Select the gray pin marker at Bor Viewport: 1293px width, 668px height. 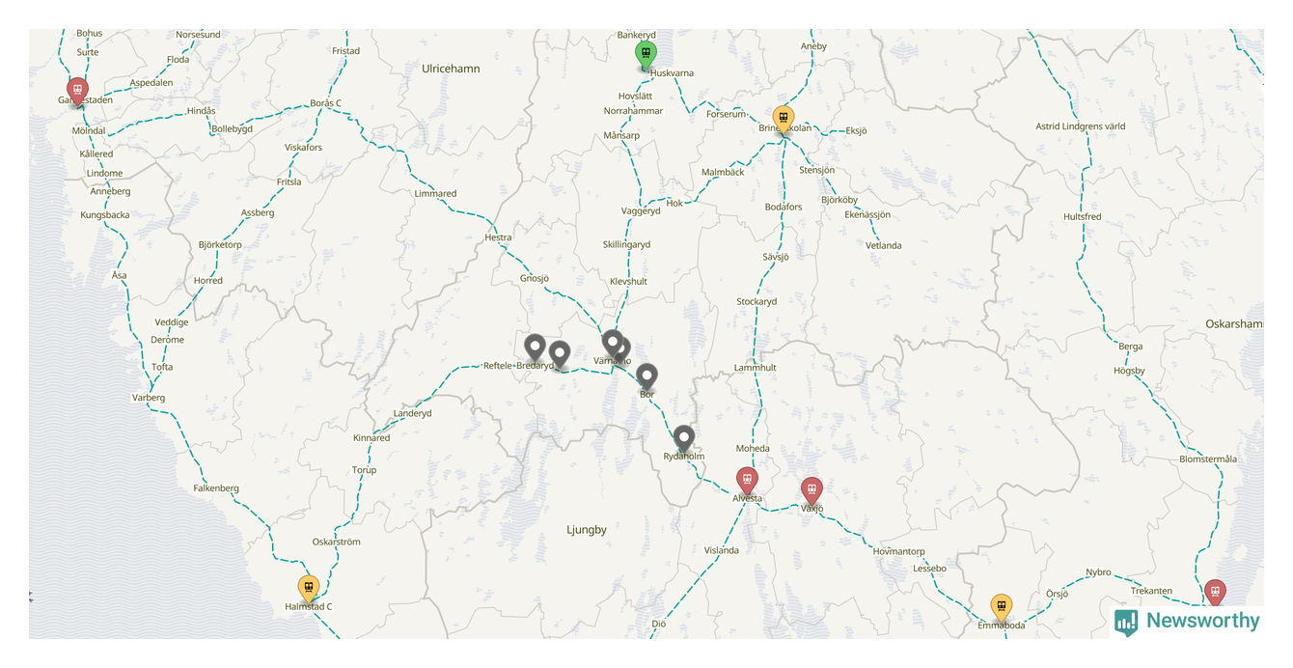pos(647,377)
